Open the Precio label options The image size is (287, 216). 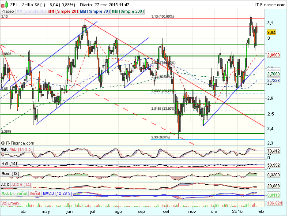tap(8, 10)
